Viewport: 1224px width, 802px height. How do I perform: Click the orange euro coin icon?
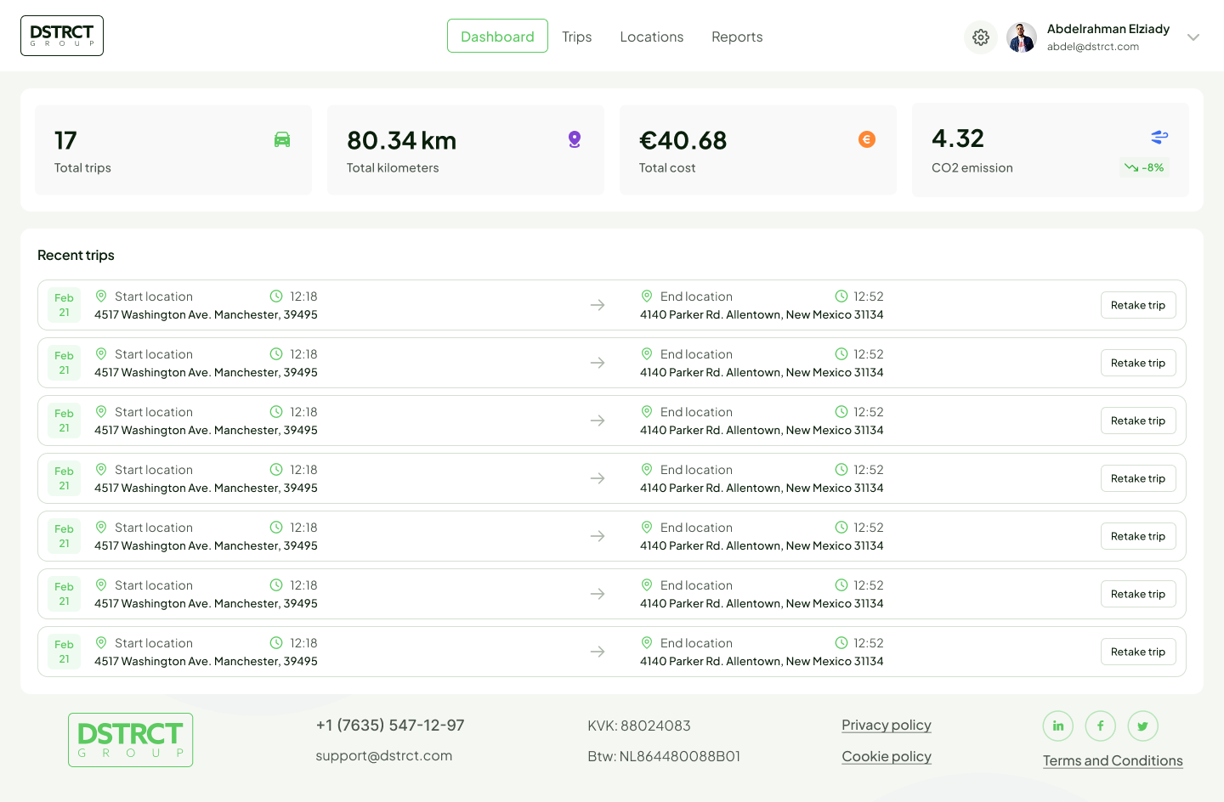[x=867, y=139]
